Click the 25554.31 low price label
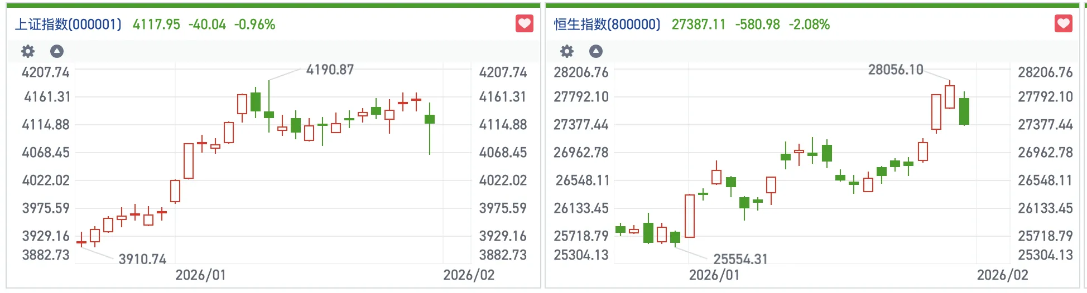This screenshot has width=1087, height=293. (x=740, y=259)
